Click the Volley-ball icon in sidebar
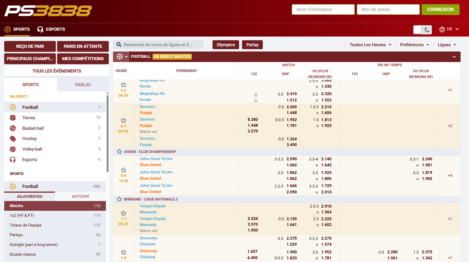This screenshot has width=469, height=262. click(x=13, y=149)
